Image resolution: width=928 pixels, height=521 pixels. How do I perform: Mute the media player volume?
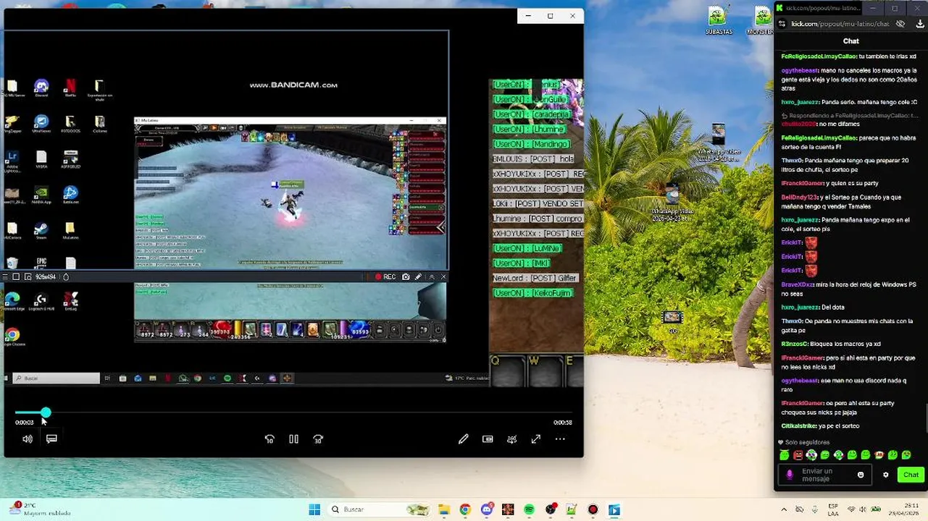(x=28, y=439)
